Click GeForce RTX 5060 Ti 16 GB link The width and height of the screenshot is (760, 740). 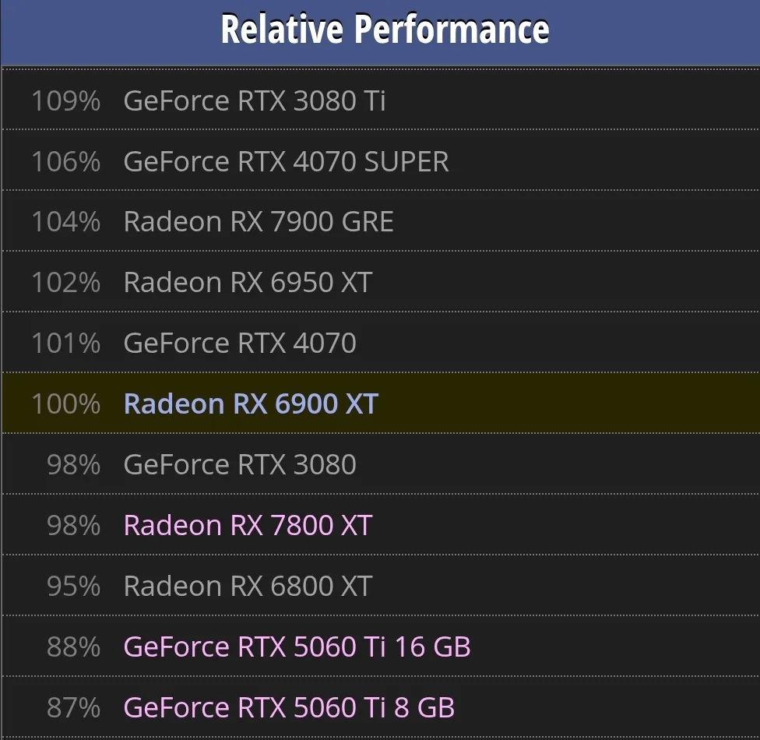point(297,647)
